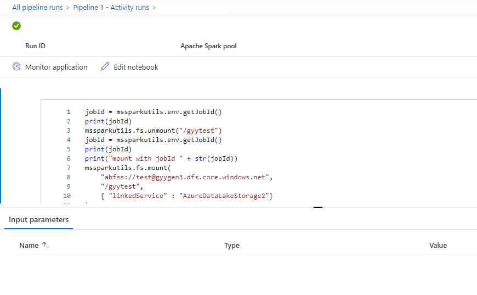Select the Value column header

click(x=438, y=246)
